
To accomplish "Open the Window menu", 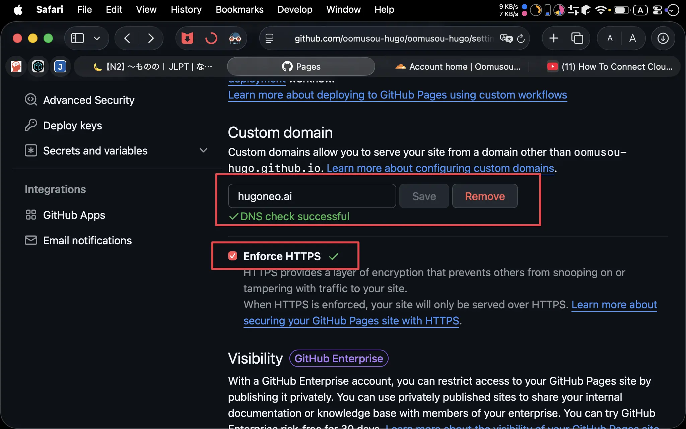I will [343, 9].
